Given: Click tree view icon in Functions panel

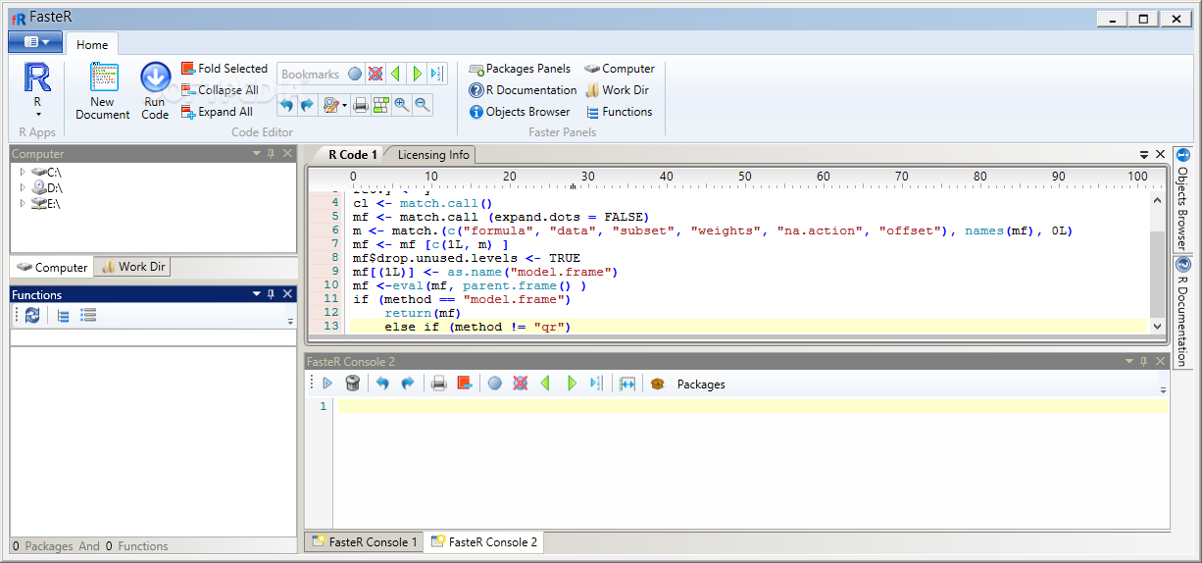Looking at the screenshot, I should (63, 315).
